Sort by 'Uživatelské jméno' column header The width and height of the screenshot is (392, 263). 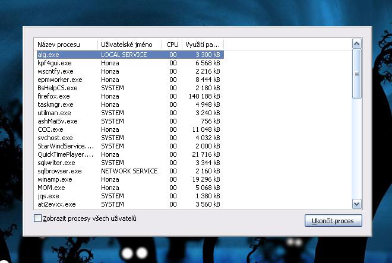(x=129, y=45)
